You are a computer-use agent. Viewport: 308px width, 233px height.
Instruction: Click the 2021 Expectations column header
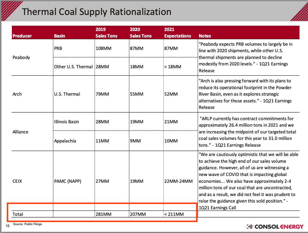click(x=177, y=33)
